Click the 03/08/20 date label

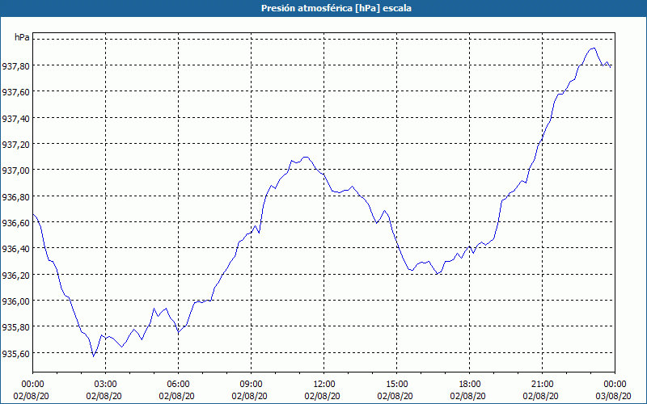[x=615, y=396]
